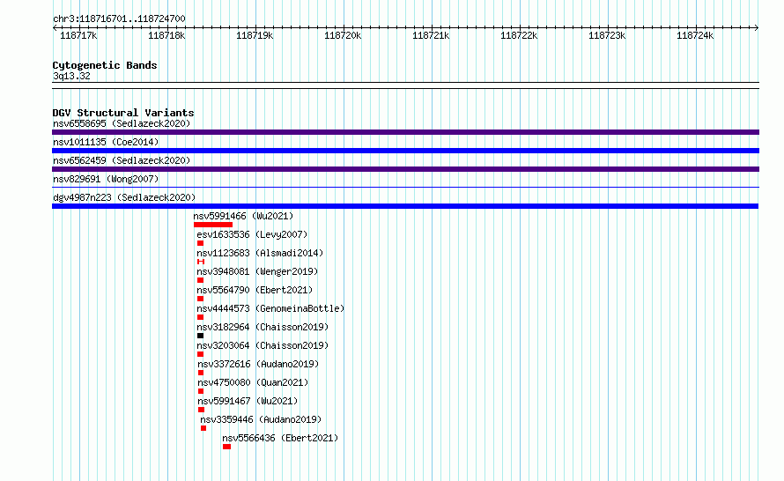Click the 118718k ruler label

166,35
